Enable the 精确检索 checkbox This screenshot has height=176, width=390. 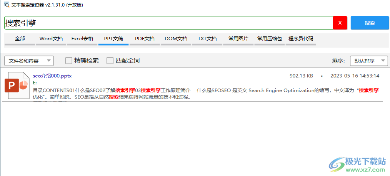coord(69,61)
